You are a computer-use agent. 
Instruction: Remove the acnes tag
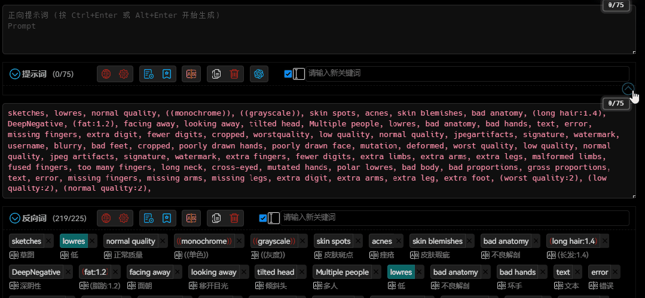tap(399, 241)
